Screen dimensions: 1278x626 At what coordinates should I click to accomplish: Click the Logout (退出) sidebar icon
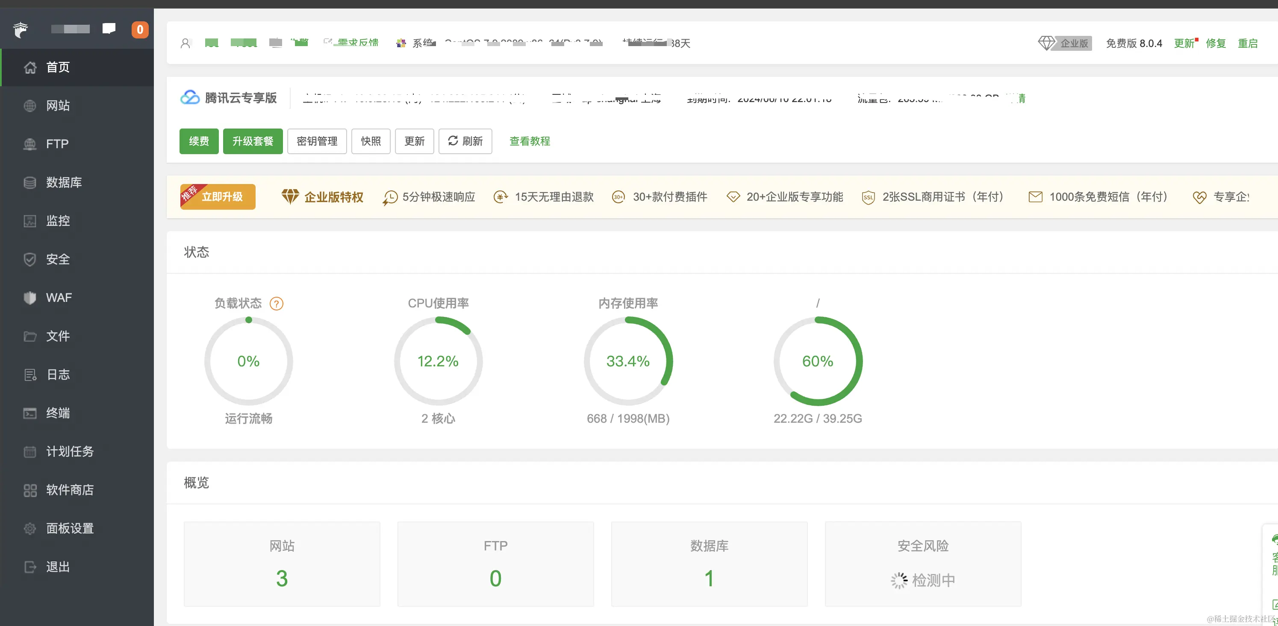30,567
